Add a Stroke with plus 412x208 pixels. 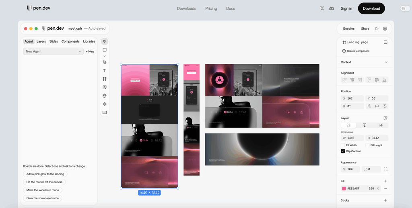click(385, 200)
